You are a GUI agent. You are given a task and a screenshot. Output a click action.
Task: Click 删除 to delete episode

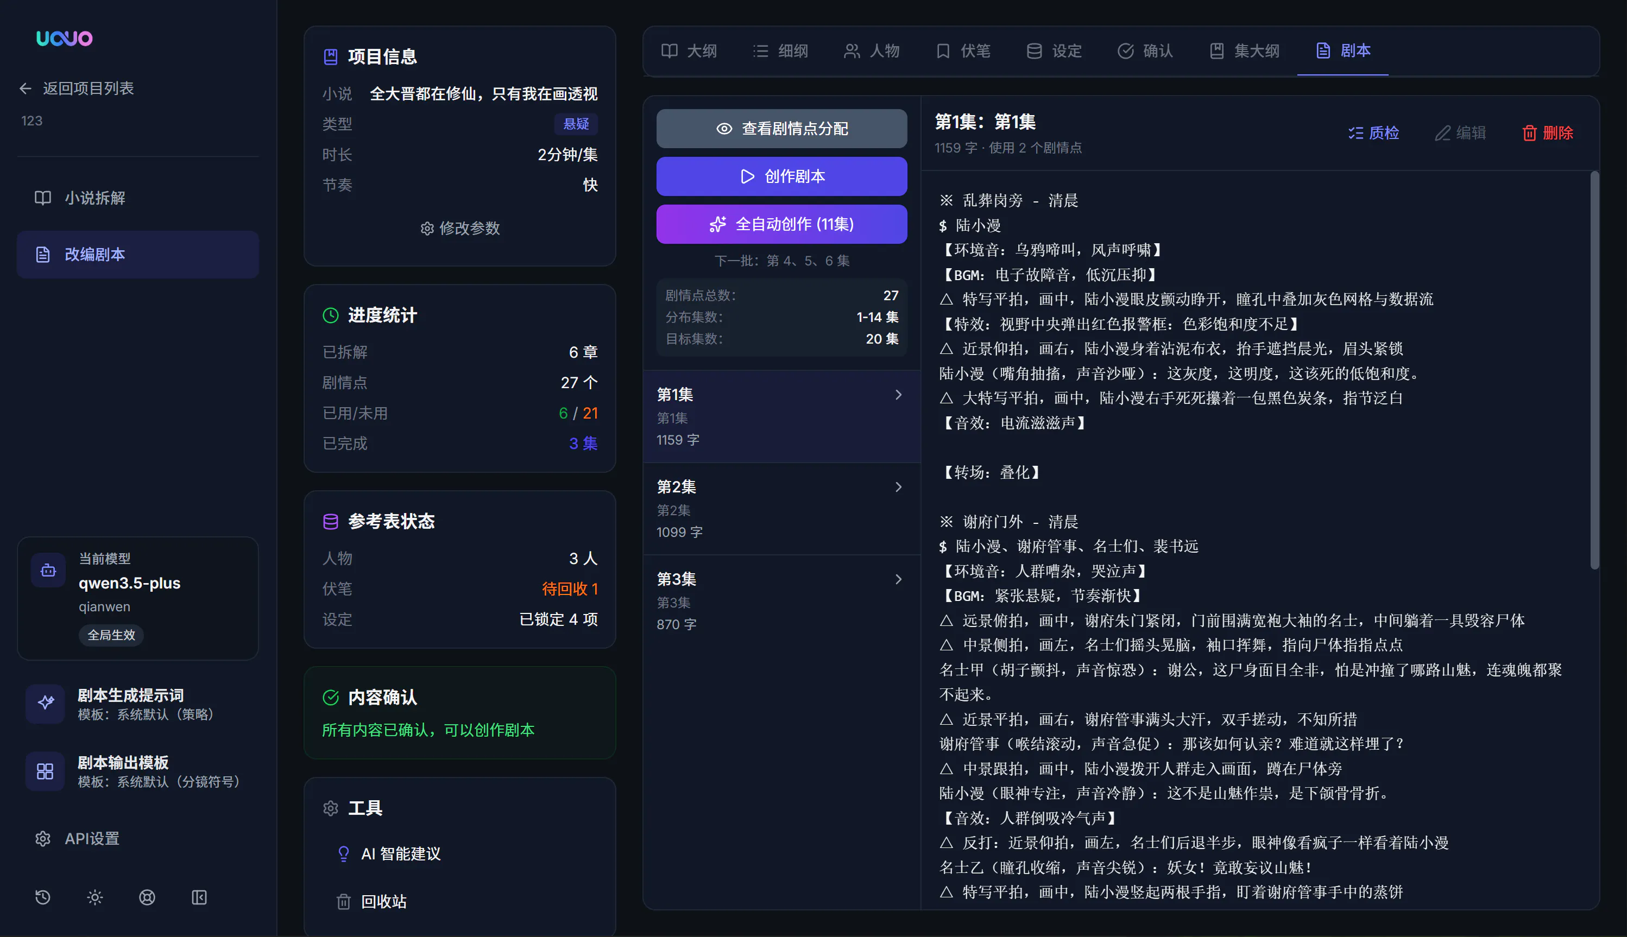pyautogui.click(x=1547, y=133)
